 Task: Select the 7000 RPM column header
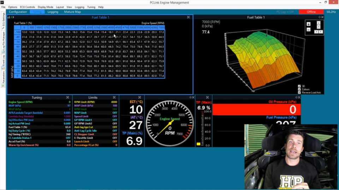(161, 27)
